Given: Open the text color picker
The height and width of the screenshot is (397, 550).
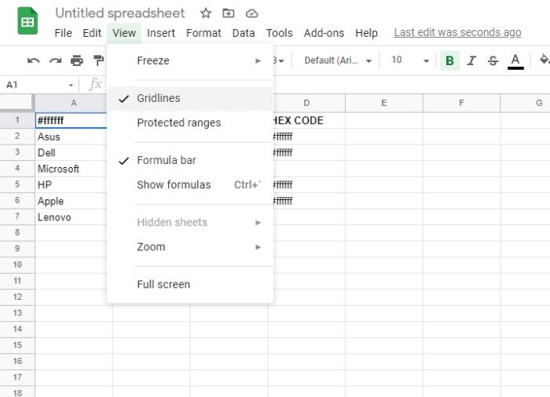Looking at the screenshot, I should [515, 60].
